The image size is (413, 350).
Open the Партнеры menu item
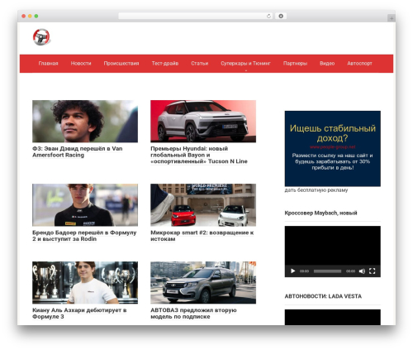tap(295, 64)
